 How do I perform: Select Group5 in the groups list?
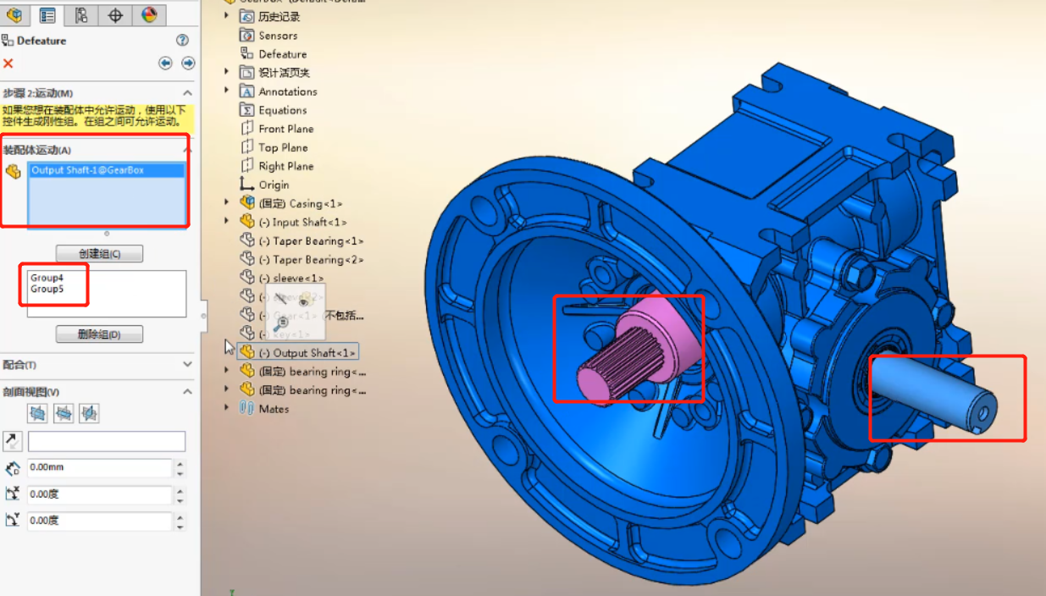[47, 289]
